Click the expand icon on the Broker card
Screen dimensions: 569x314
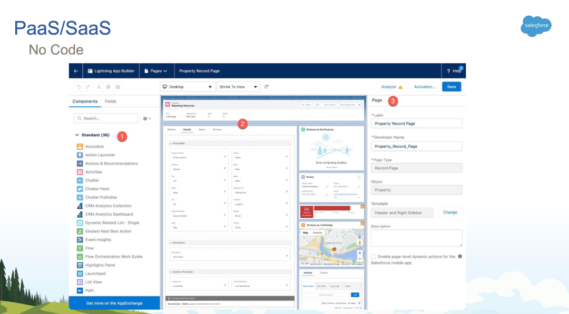coord(359,177)
